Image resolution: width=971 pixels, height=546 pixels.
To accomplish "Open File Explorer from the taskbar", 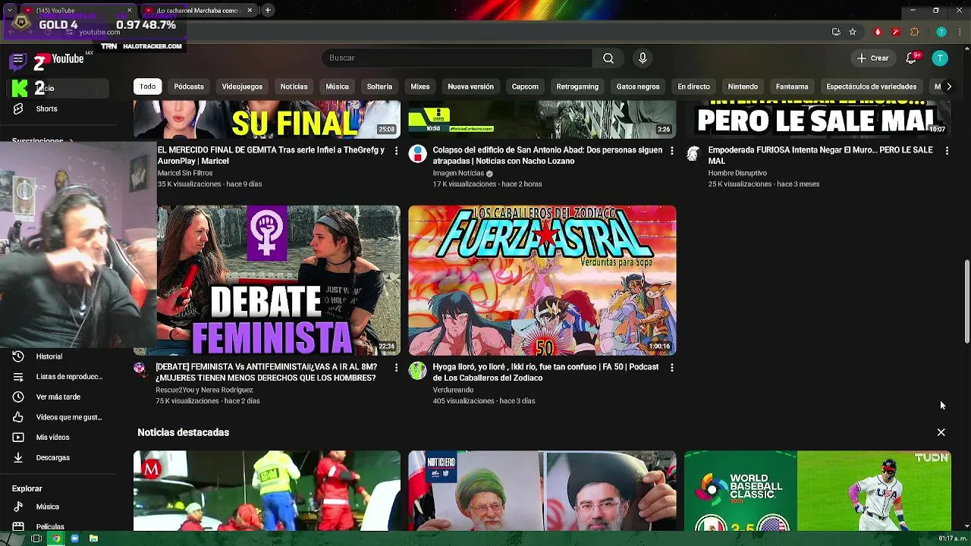I will tap(93, 538).
